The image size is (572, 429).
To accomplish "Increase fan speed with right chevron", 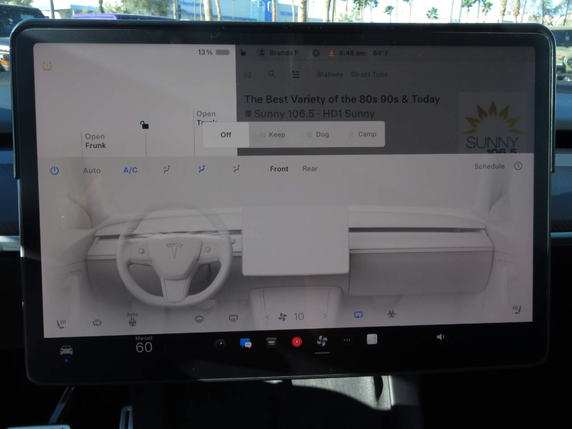I will pyautogui.click(x=325, y=315).
